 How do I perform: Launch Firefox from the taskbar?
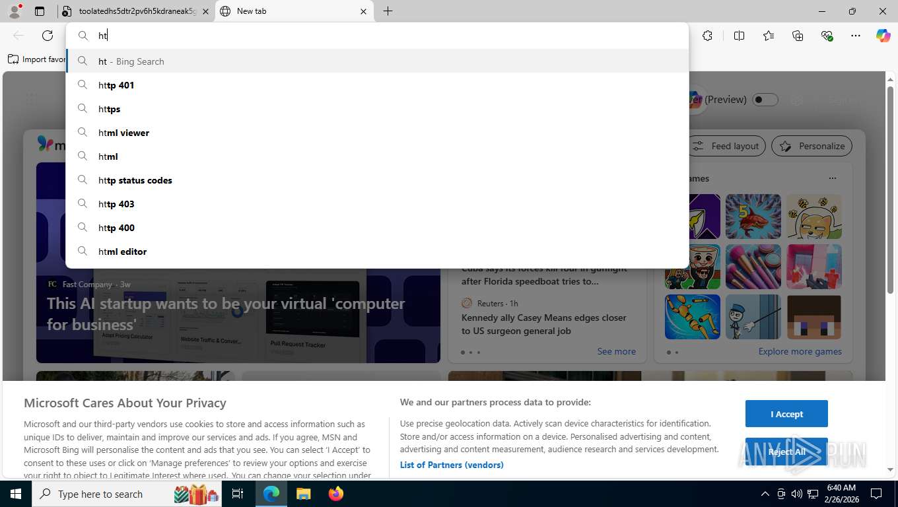pos(336,494)
